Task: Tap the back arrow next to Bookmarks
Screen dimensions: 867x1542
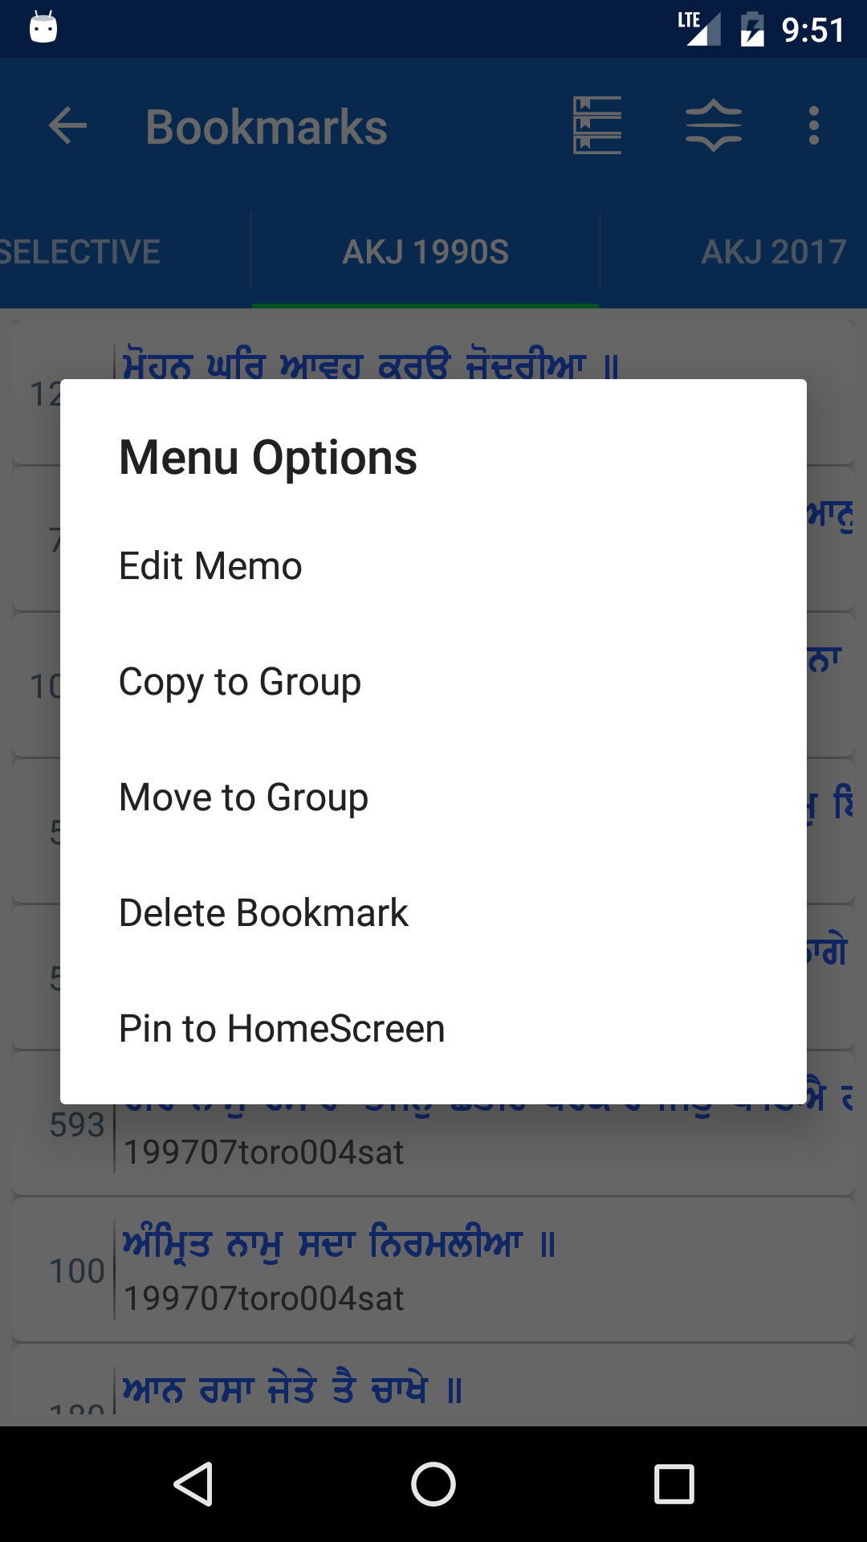Action: [67, 126]
